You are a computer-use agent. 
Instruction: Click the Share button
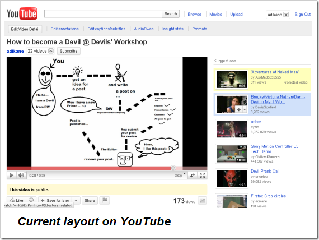tap(90, 200)
